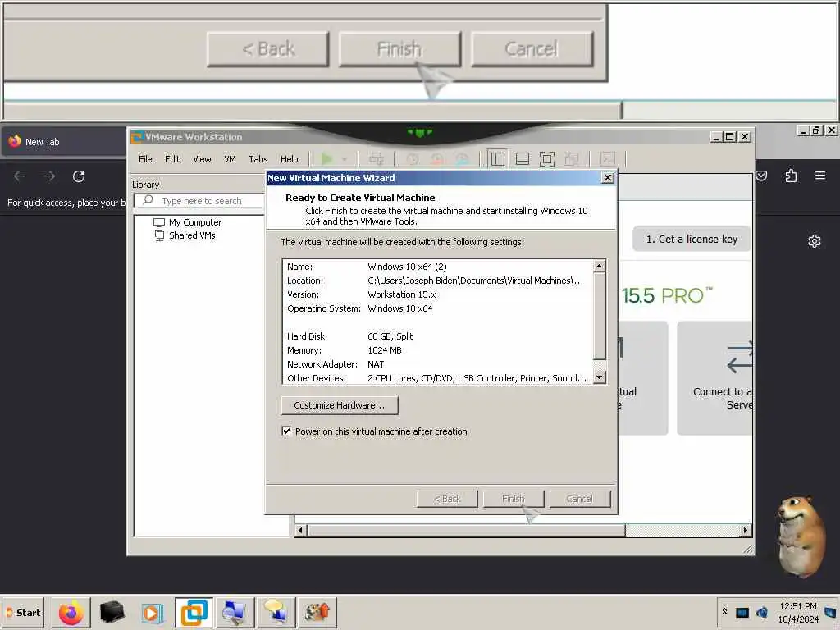Open the Firefox hamburger menu icon
The width and height of the screenshot is (840, 630).
coord(820,176)
